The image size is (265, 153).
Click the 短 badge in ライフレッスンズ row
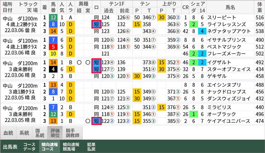pos(96,24)
